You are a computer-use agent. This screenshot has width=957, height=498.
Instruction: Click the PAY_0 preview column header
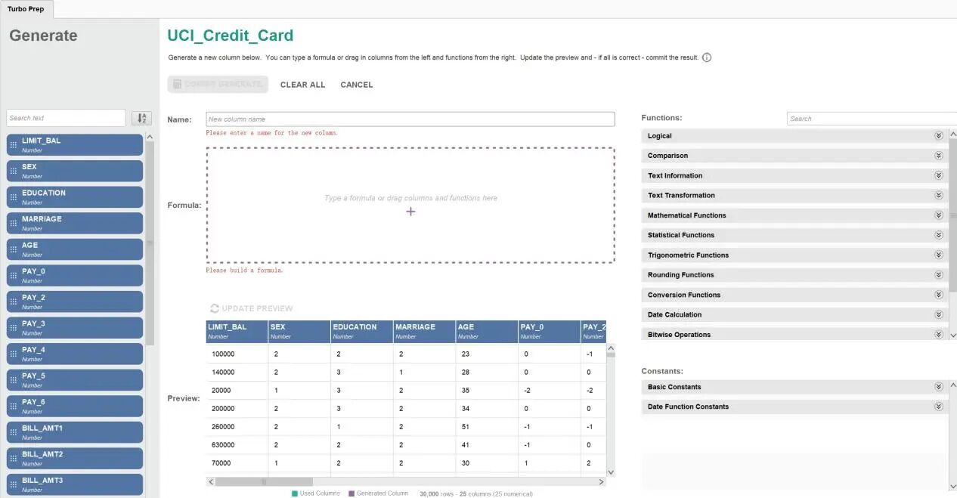(x=549, y=331)
